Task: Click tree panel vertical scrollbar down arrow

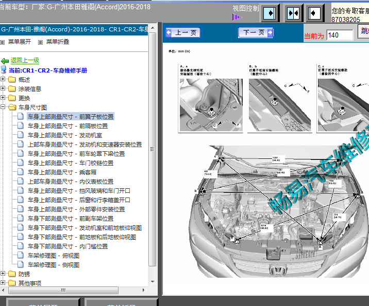Action: tap(153, 281)
